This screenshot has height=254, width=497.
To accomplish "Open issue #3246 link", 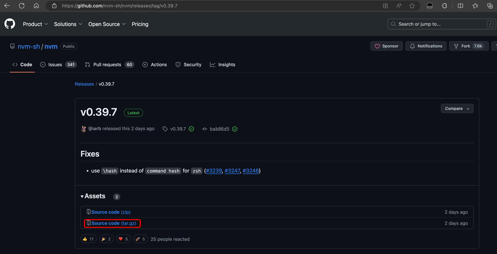I will click(250, 171).
